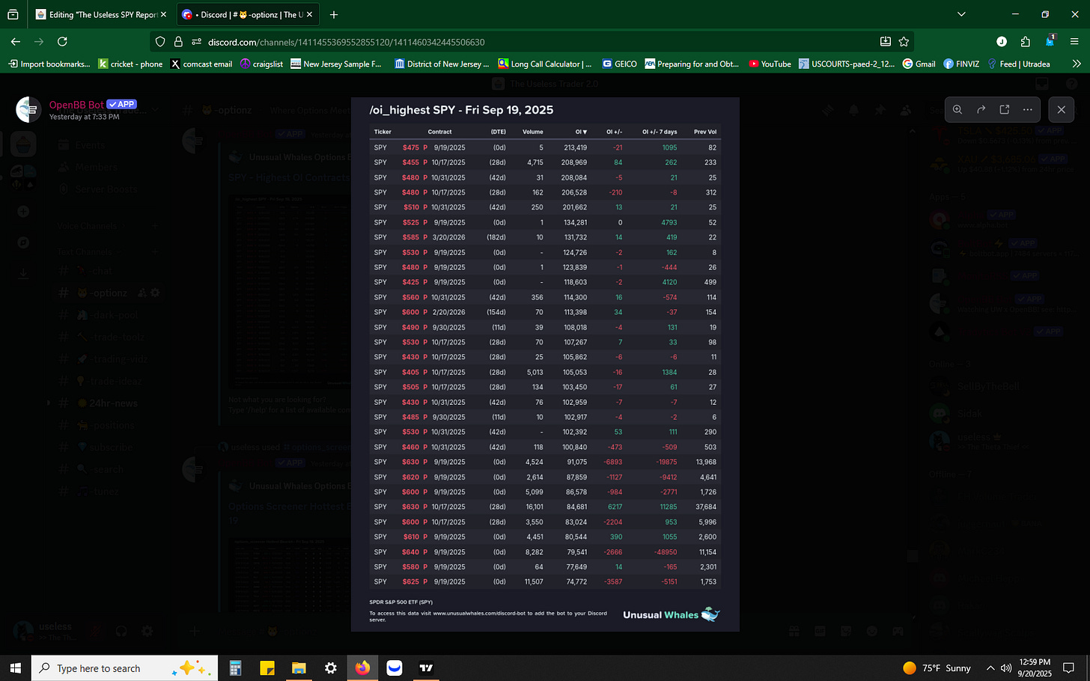Click the 213,419 open interest value
The height and width of the screenshot is (681, 1090).
[575, 147]
